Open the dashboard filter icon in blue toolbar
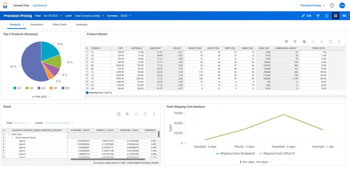 (318, 16)
